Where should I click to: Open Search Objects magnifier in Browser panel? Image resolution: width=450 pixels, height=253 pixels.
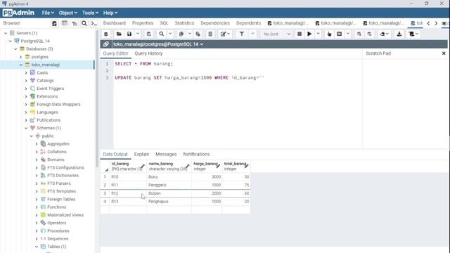click(x=84, y=23)
